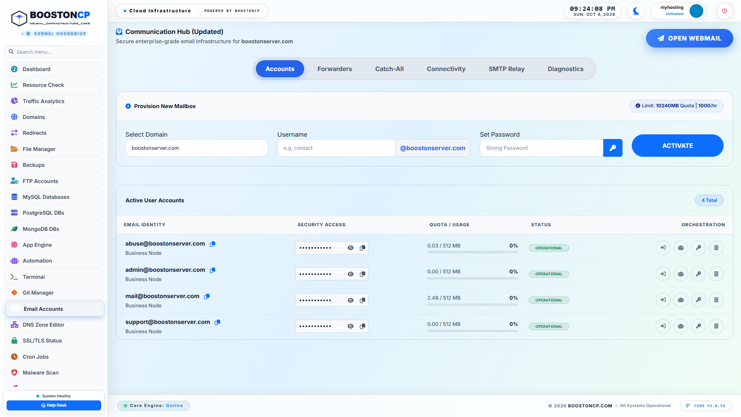Log in to abuse@boostonserver.com mailbox
Screen dimensions: 741x417
point(663,248)
